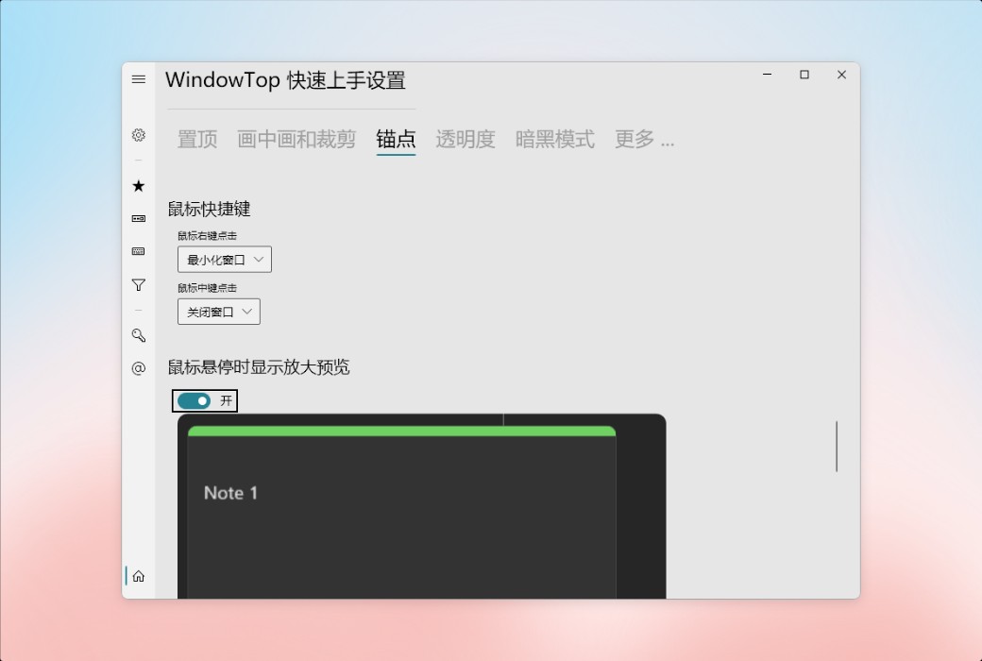Switch to the 透明度 tab
This screenshot has height=661, width=982.
[466, 139]
